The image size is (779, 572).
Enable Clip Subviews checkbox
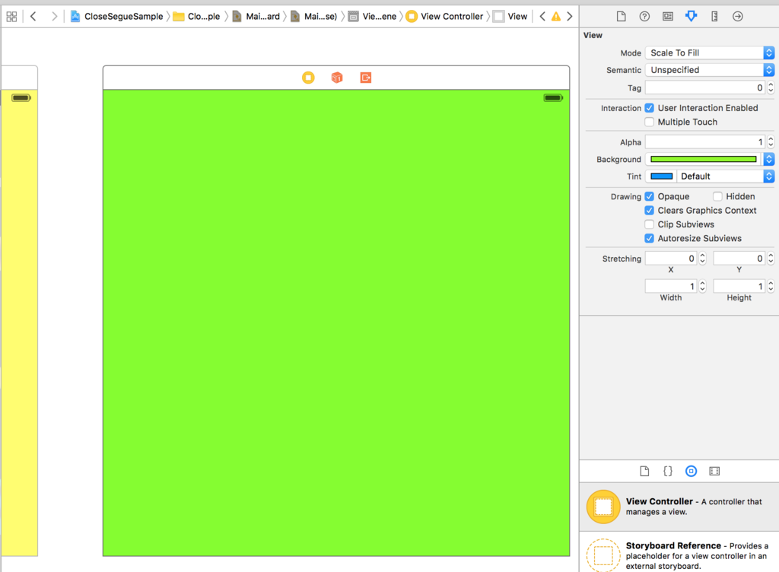(649, 224)
